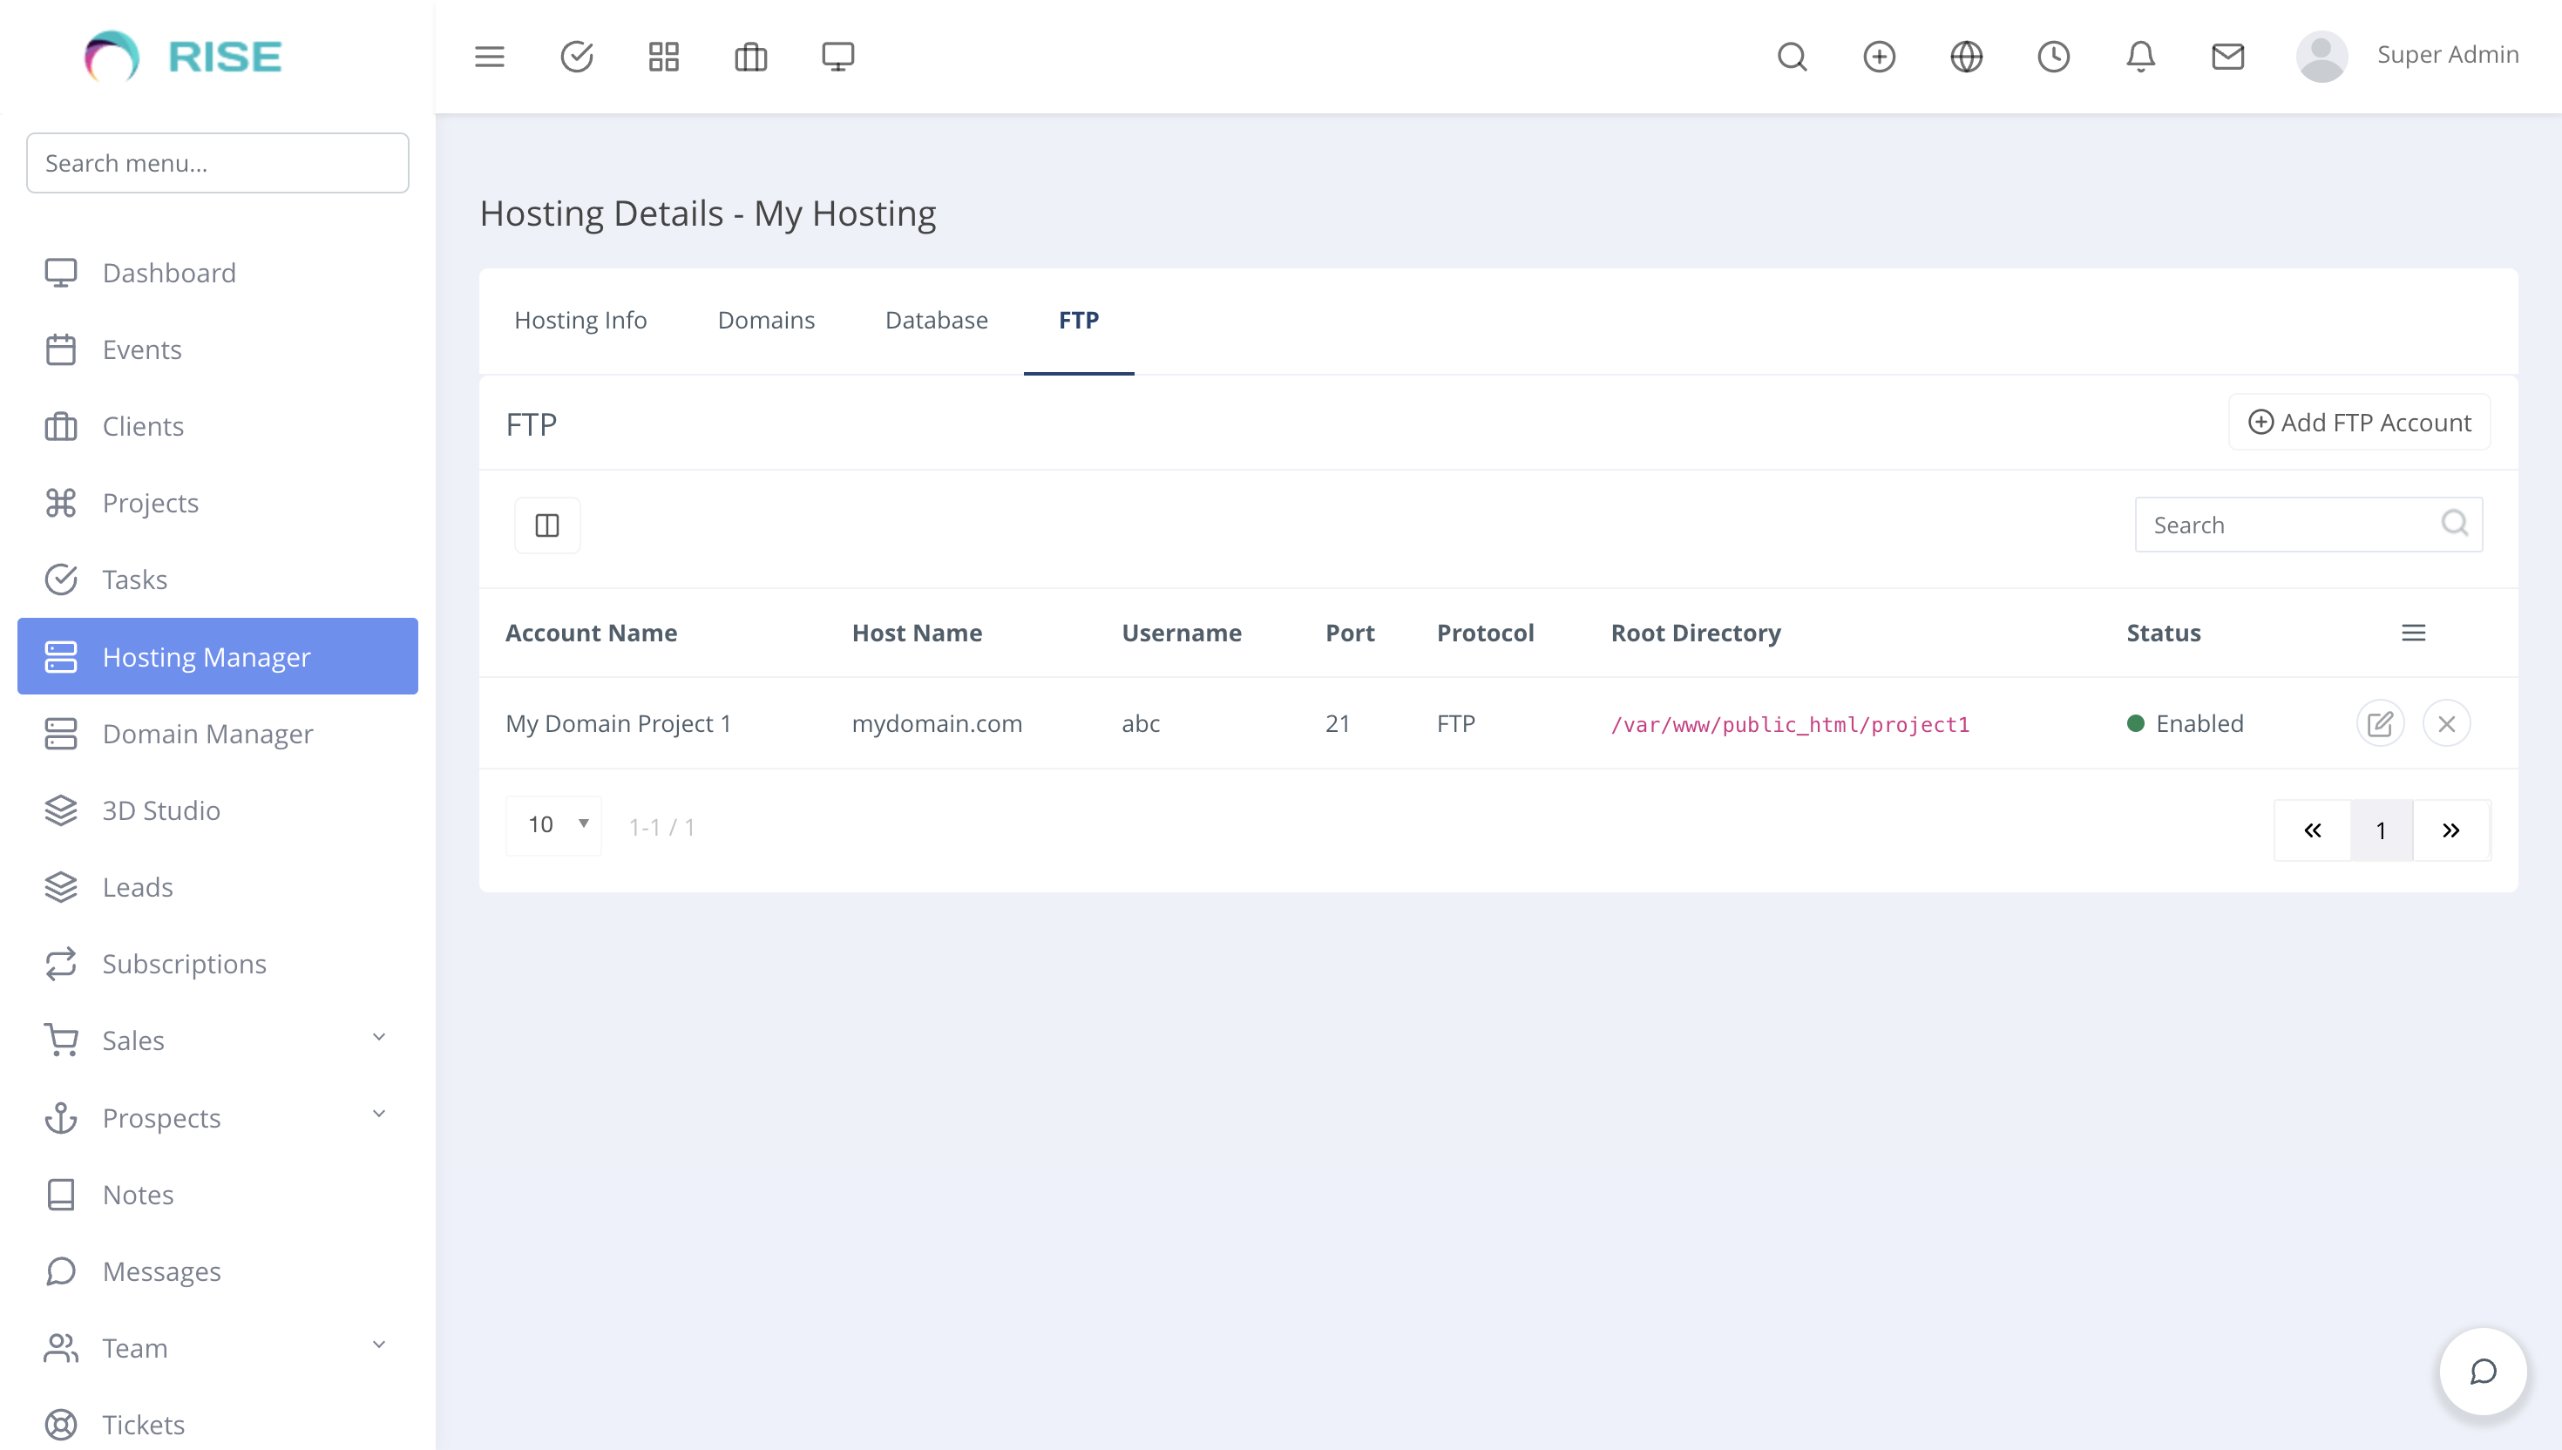Switch to the Database tab

click(x=935, y=320)
